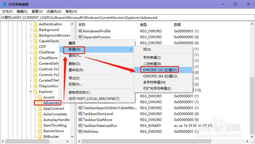Select 可扩充字符串值(E) in the submenu
Screen dimensions: 255x144
163,88
